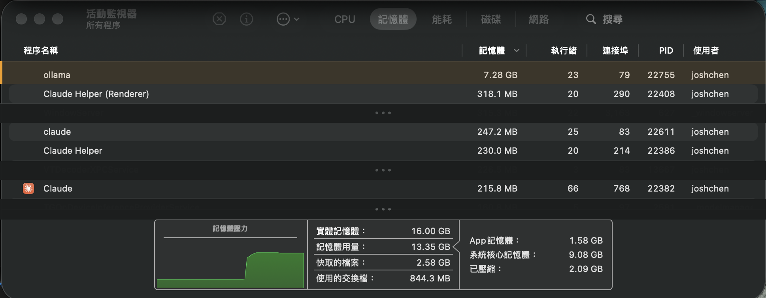Screen dimensions: 766x298
Task: Sort by 連接埠 column header
Action: [x=615, y=50]
